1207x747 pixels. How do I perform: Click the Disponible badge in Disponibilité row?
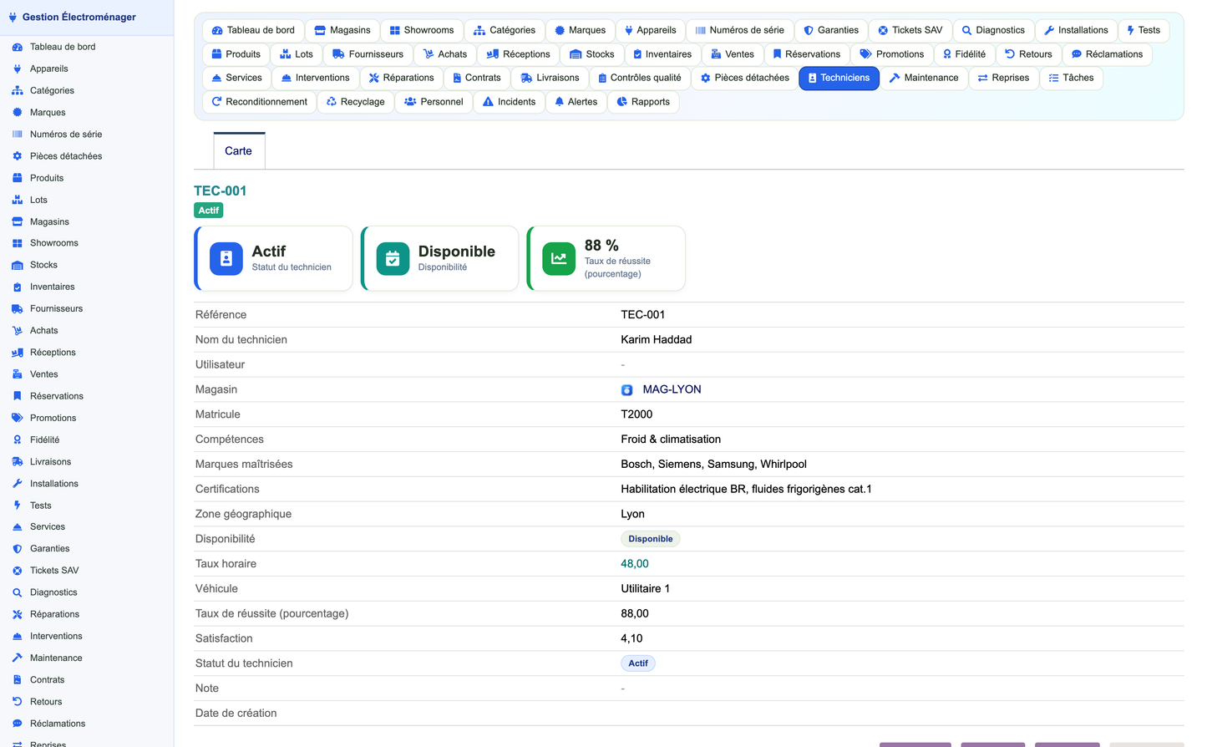tap(651, 539)
